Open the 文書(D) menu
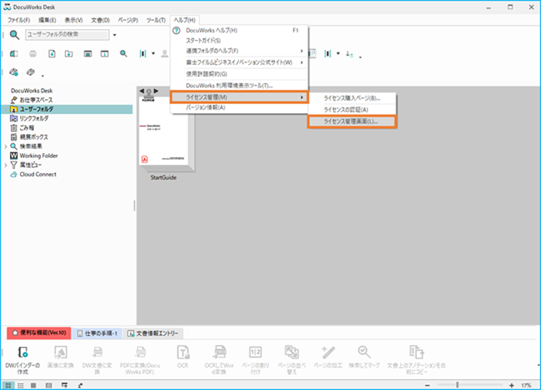541x390 pixels. click(101, 20)
